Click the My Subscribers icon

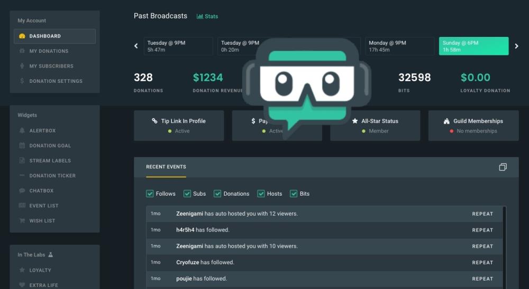coord(22,66)
